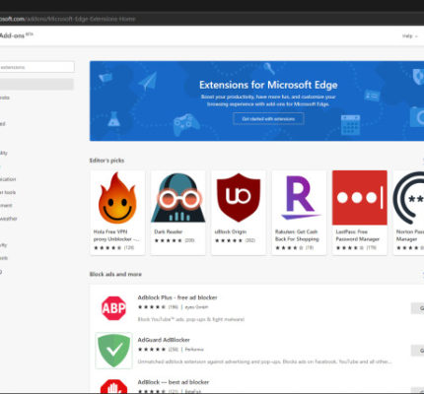
Task: Open the Communication category
Action: coord(8,179)
